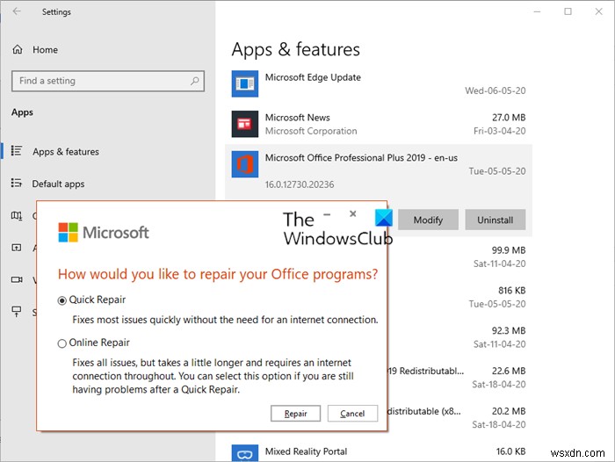Click the 22.6 MB Redistributable entry
This screenshot has height=462, width=615.
[459, 378]
